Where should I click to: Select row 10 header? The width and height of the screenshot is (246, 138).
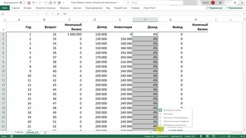coord(3,71)
